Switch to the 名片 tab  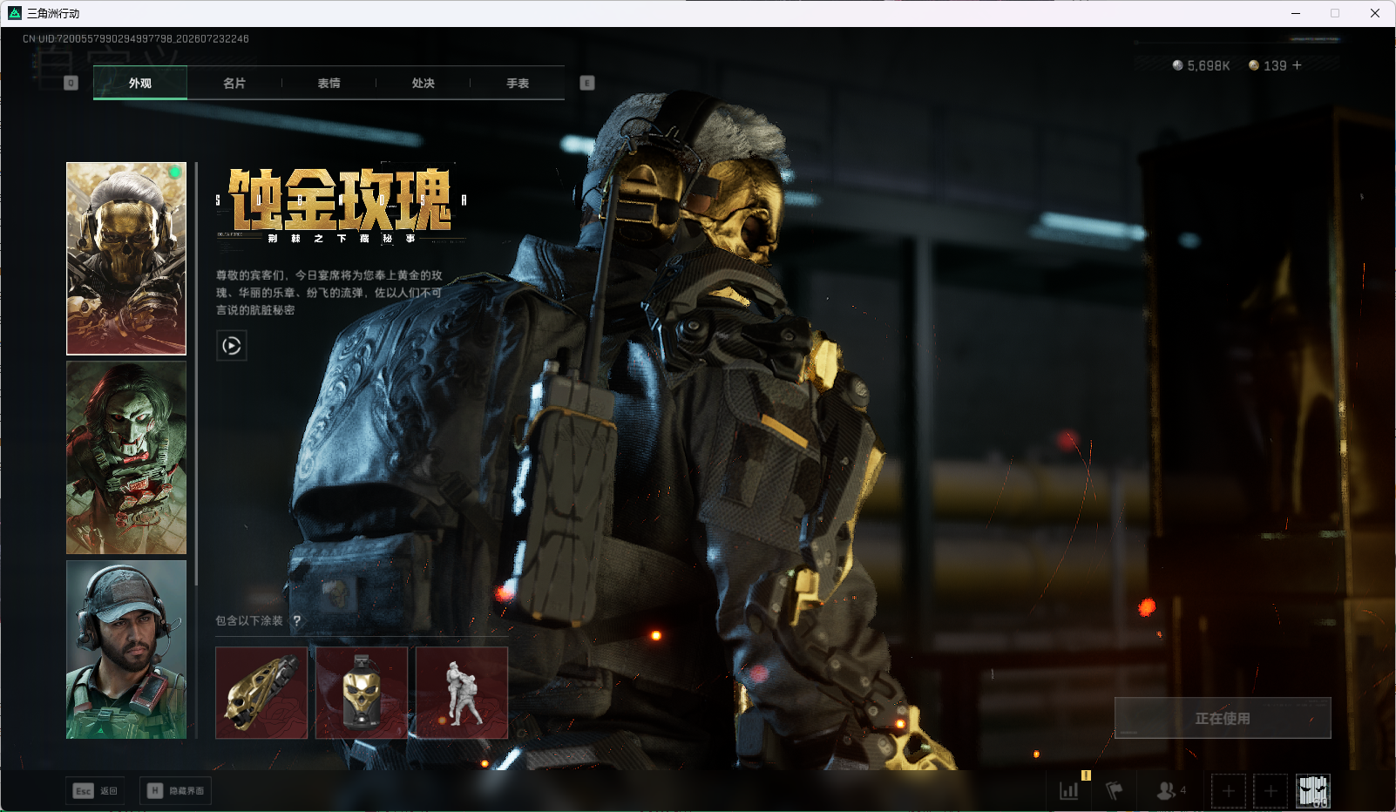pos(234,84)
